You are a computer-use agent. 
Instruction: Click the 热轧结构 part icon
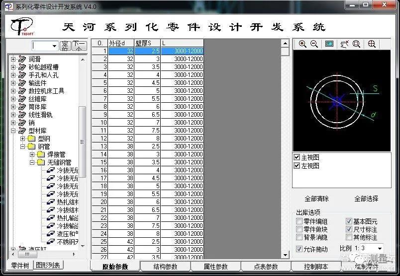(x=51, y=202)
